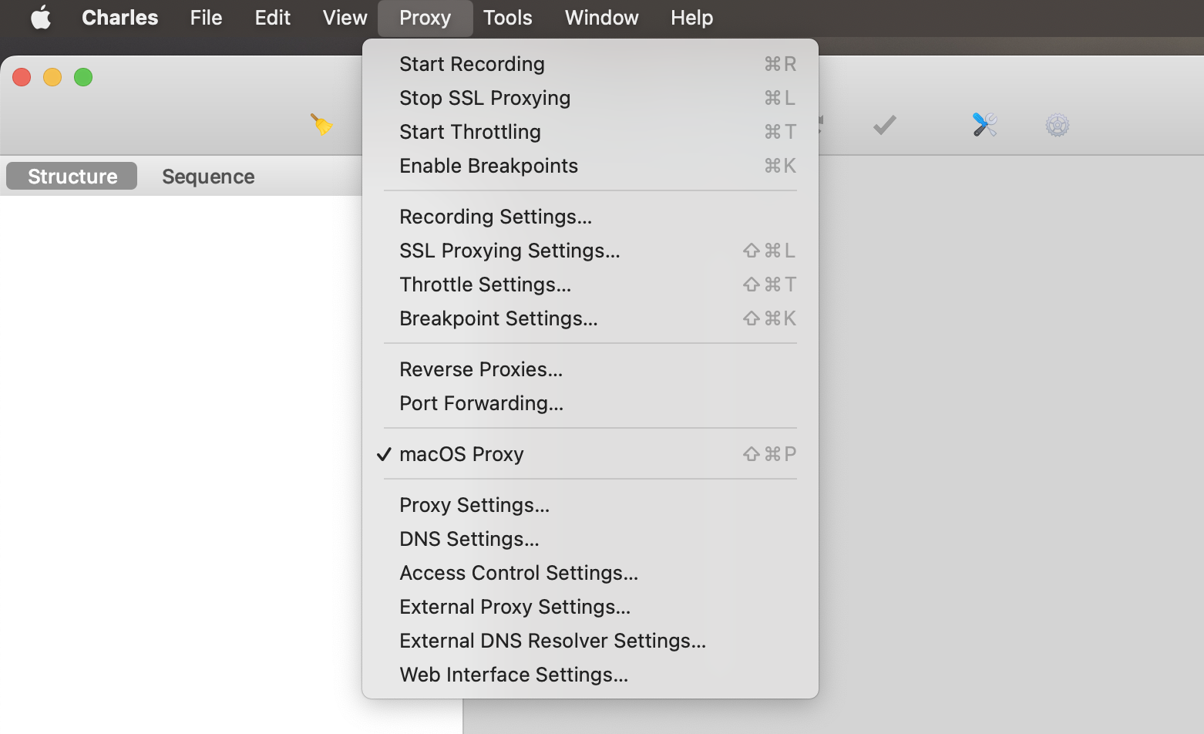Open the File menu

(206, 18)
